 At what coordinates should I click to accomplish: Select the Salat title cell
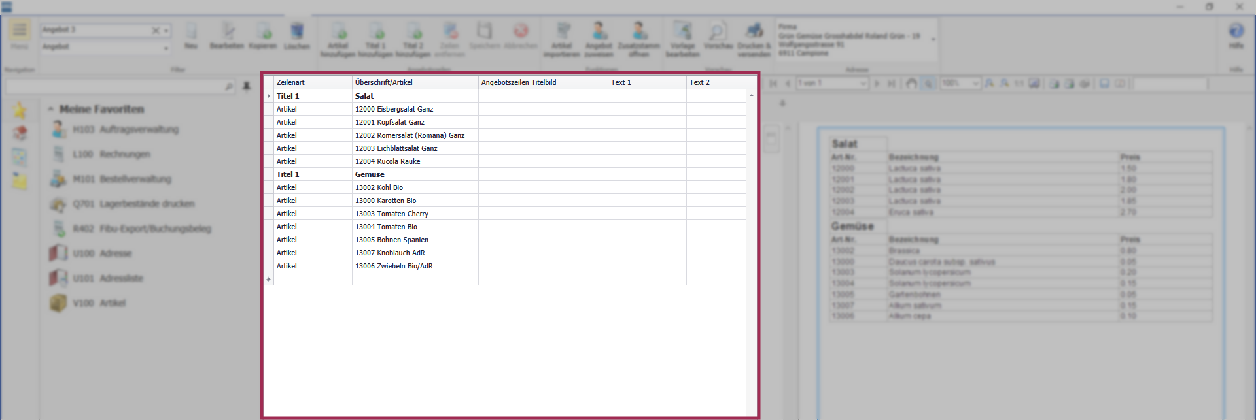pyautogui.click(x=415, y=96)
